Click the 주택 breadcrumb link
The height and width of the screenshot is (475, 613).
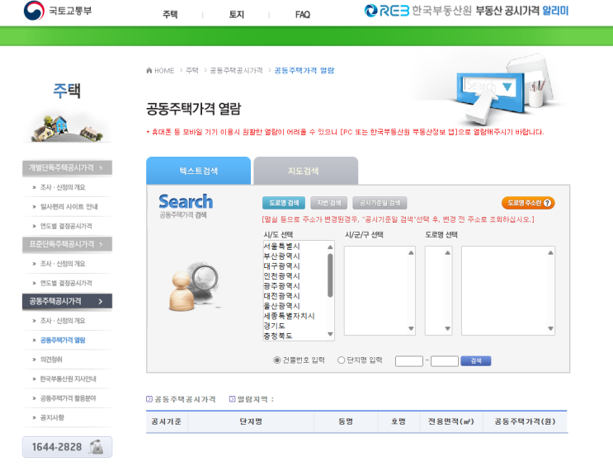[192, 70]
